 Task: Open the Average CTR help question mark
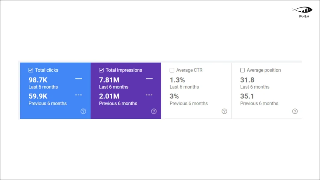point(224,111)
